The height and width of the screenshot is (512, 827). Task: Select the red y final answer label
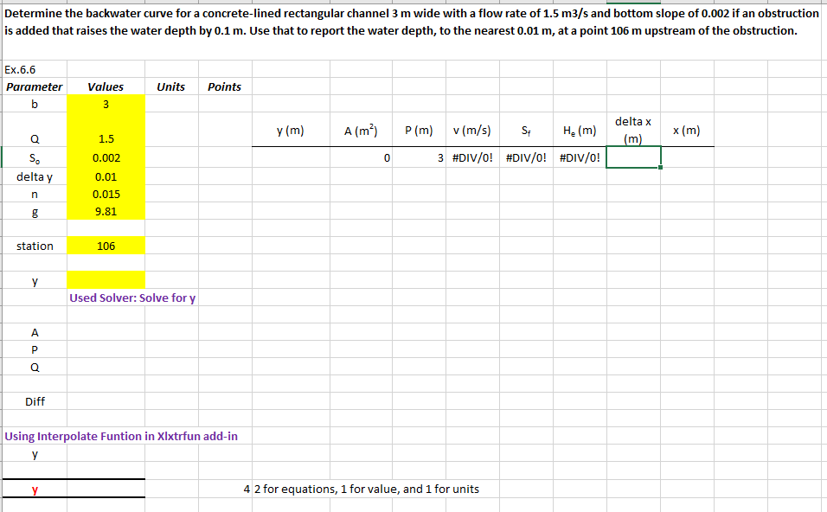pos(35,490)
